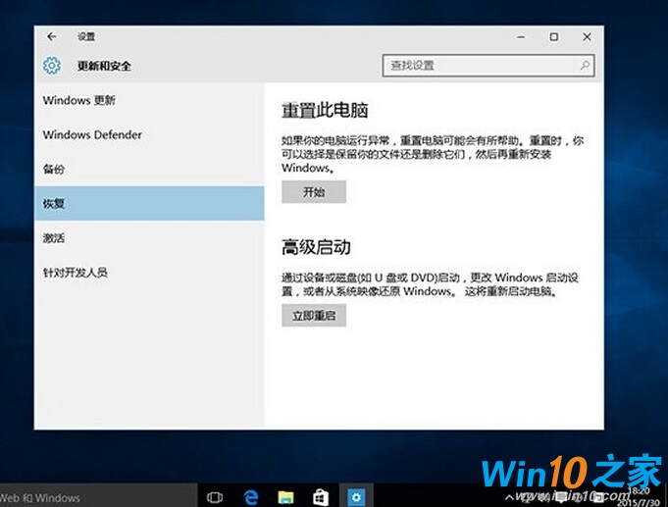Select Windows 更新 in the sidebar
668x507 pixels.
pyautogui.click(x=149, y=101)
